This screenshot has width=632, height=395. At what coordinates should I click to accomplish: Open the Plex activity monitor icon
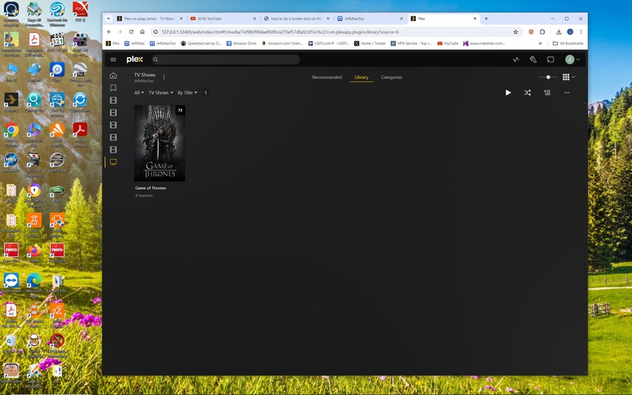[x=516, y=59]
